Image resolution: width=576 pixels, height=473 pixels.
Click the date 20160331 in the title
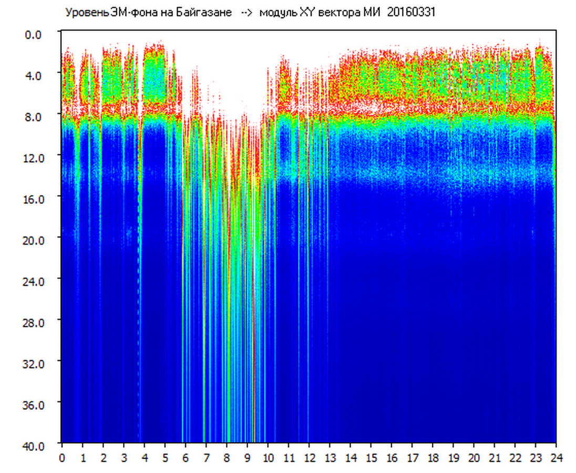[x=411, y=13]
